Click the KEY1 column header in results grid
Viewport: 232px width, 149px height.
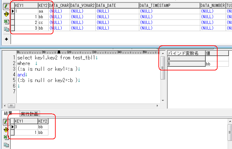pos(26,121)
